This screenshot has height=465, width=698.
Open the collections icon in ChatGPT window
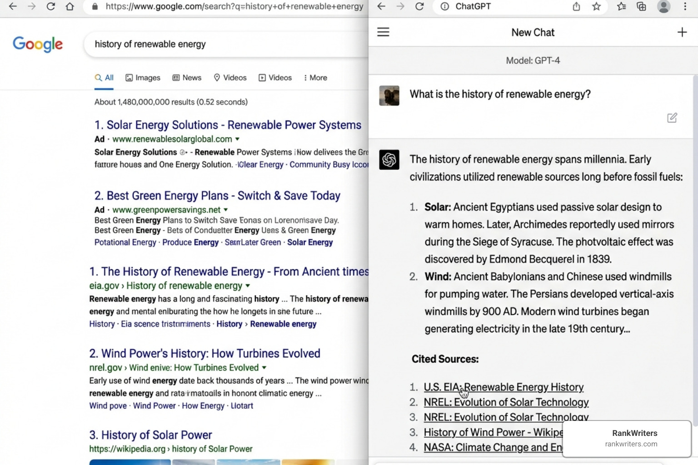coord(641,6)
